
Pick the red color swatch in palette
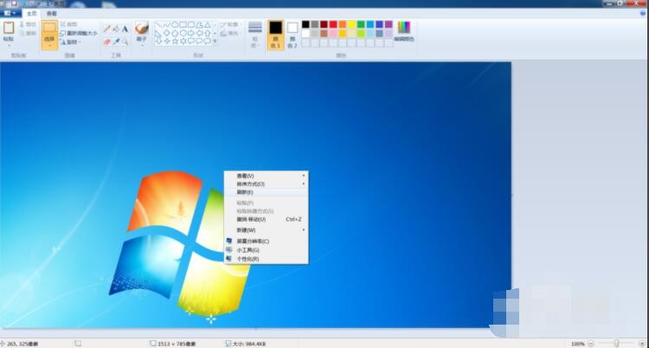333,24
